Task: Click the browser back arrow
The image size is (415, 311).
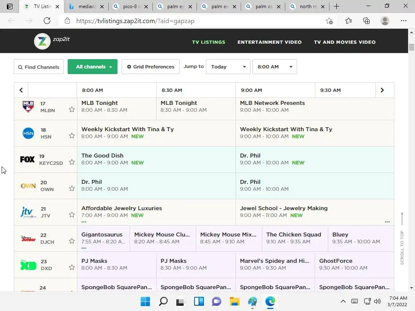Action: (x=11, y=21)
